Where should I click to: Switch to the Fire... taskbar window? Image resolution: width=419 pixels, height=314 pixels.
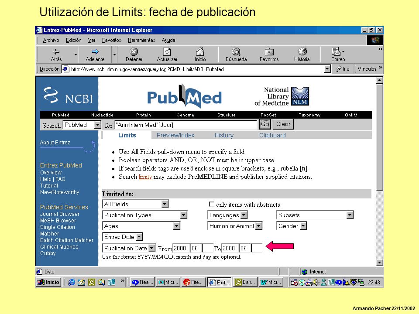click(x=194, y=282)
